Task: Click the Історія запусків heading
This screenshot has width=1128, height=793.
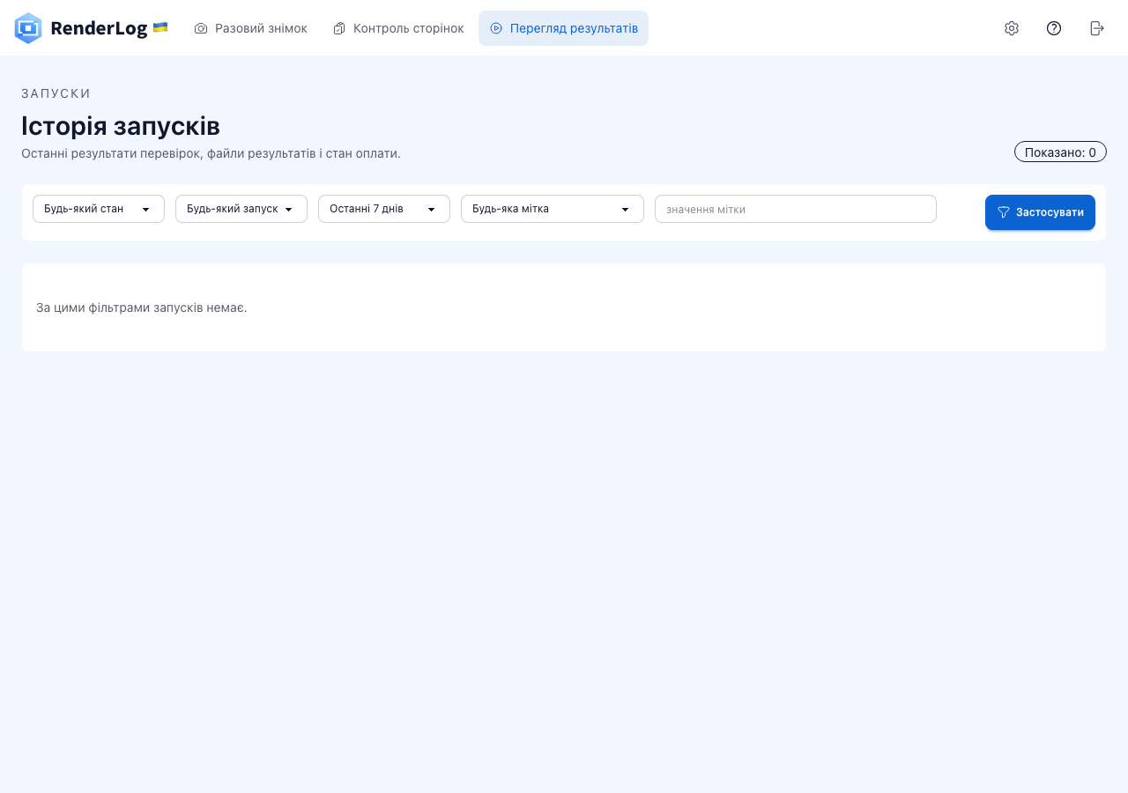Action: 121,126
